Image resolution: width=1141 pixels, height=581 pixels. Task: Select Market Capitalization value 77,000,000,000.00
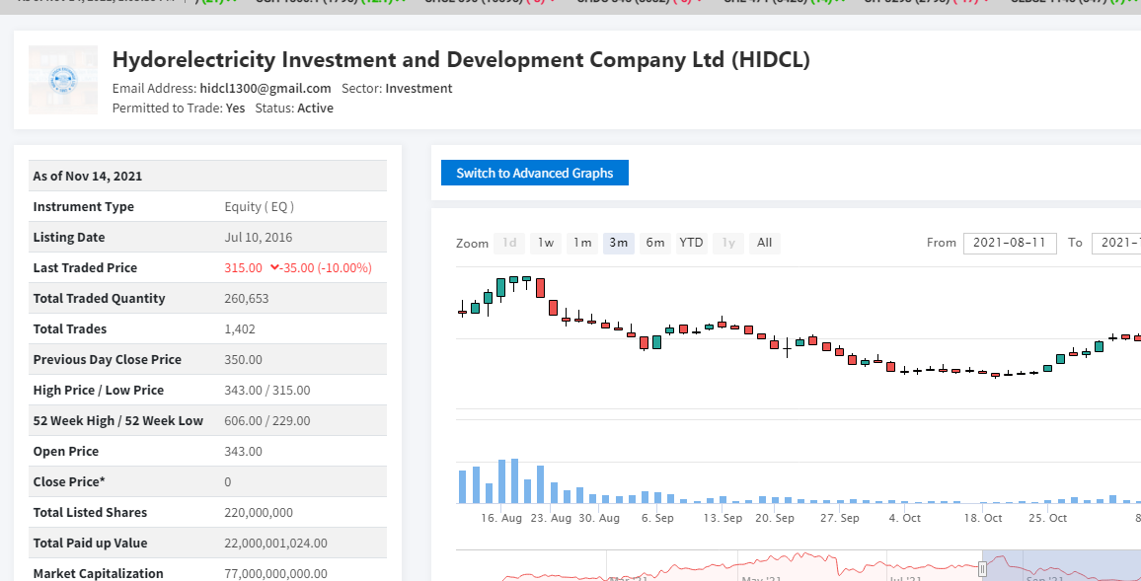pos(275,573)
